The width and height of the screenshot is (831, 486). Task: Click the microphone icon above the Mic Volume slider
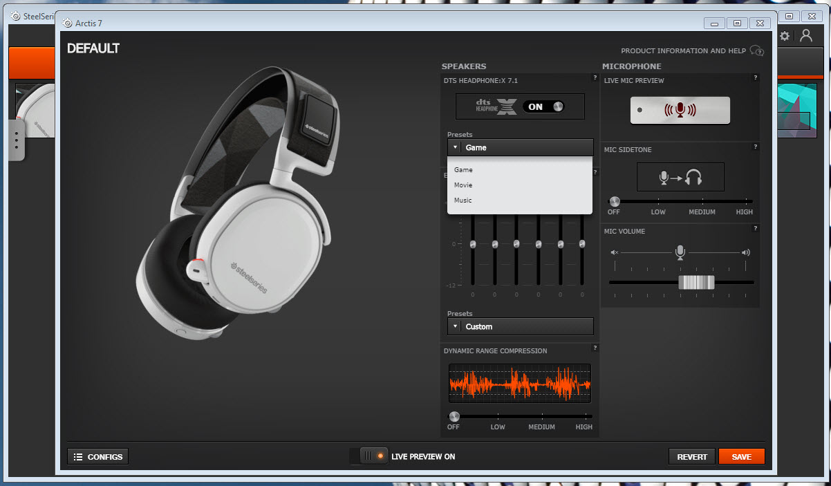[x=680, y=252]
